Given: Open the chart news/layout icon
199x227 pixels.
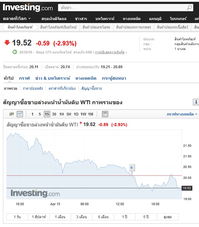Looking at the screenshot, I should (105, 114).
